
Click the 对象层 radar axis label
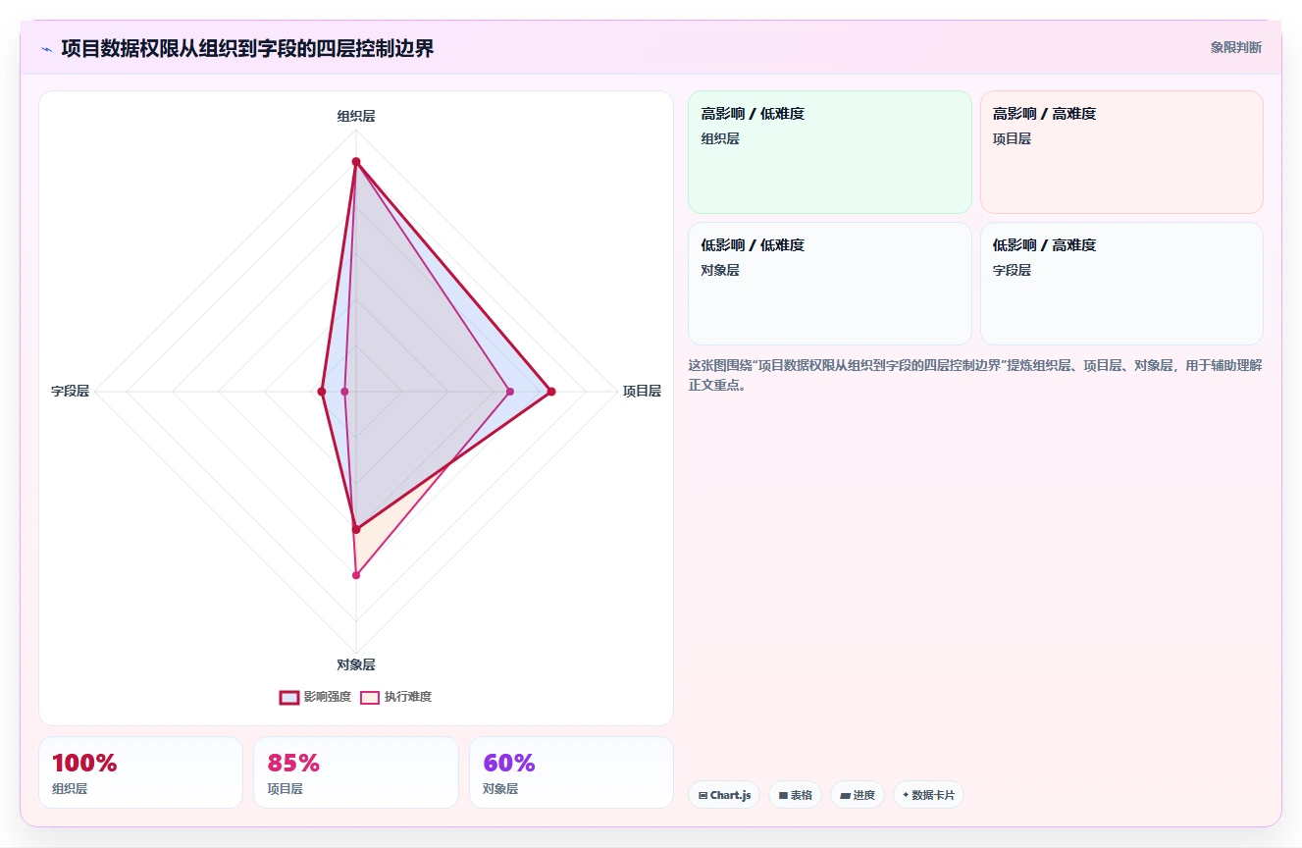click(356, 664)
